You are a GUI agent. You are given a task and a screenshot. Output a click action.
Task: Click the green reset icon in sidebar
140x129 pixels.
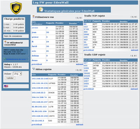5,59
